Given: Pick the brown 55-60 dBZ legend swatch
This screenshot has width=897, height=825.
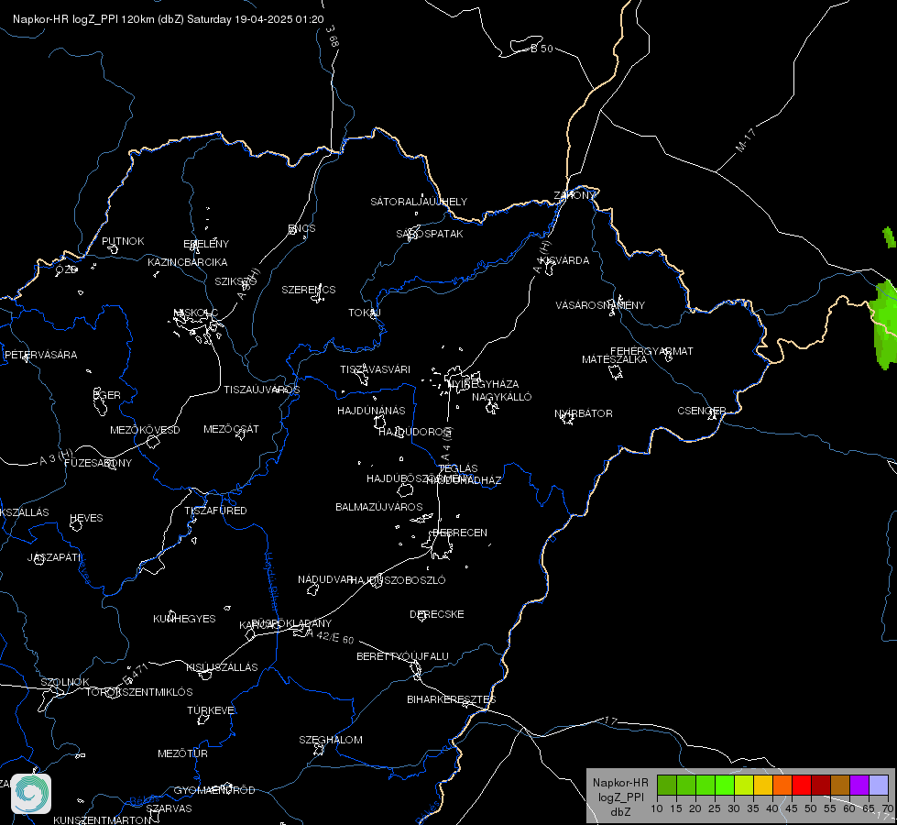Looking at the screenshot, I should pyautogui.click(x=840, y=785).
